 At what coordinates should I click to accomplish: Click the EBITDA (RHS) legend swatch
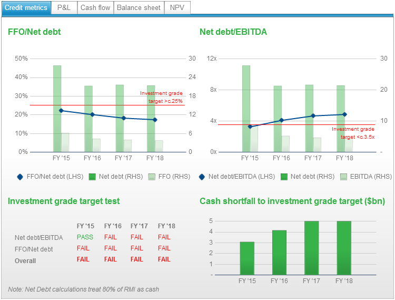pos(343,177)
